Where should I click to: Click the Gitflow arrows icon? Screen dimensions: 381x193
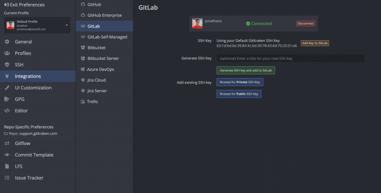(7, 143)
